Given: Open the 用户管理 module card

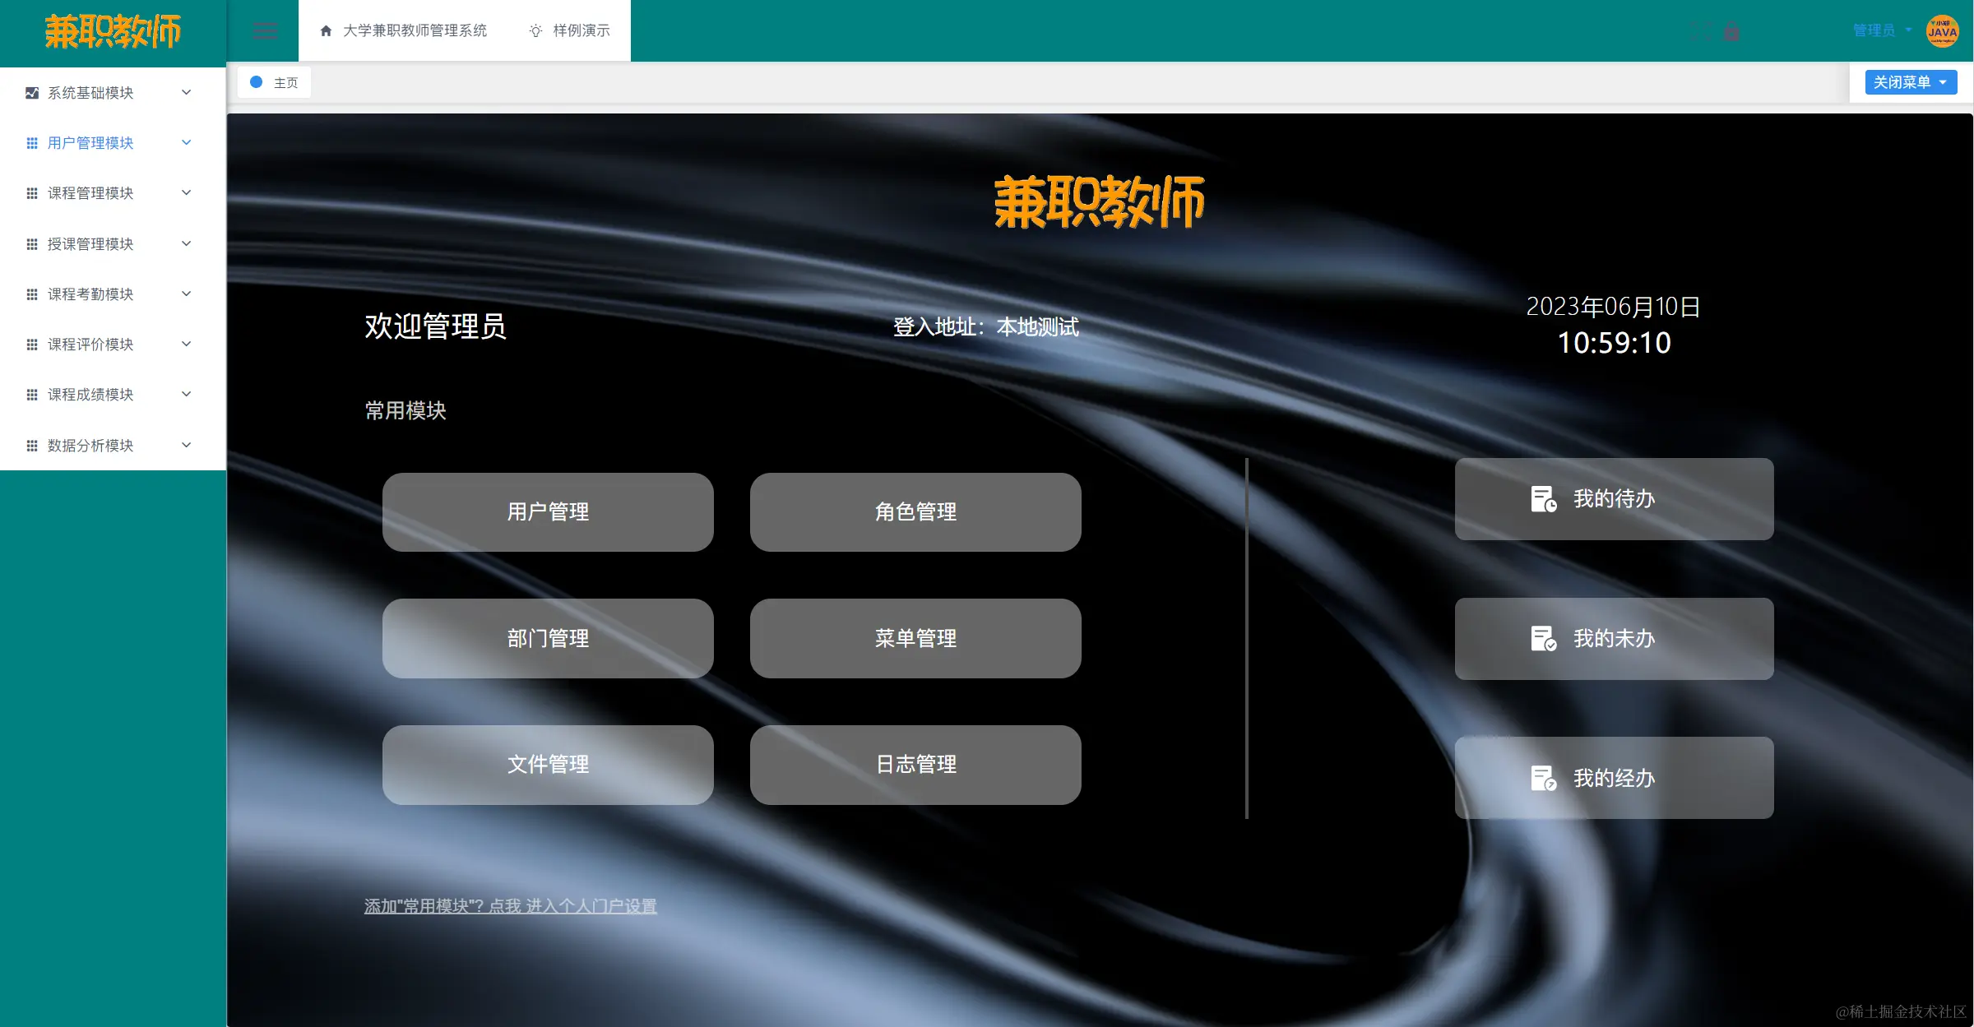Looking at the screenshot, I should (x=547, y=511).
